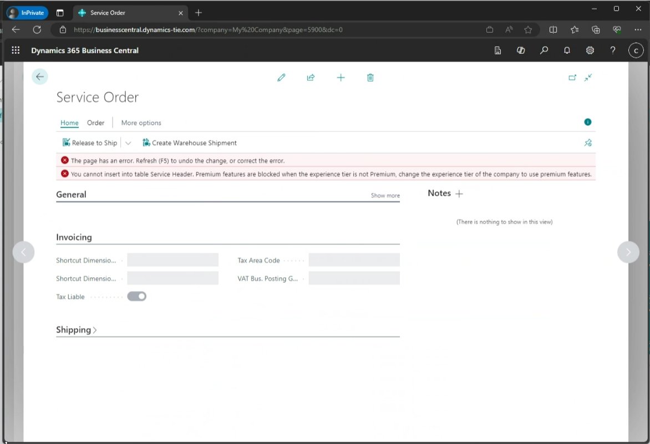Add page to browser favorites star
This screenshot has width=650, height=444.
pyautogui.click(x=528, y=29)
